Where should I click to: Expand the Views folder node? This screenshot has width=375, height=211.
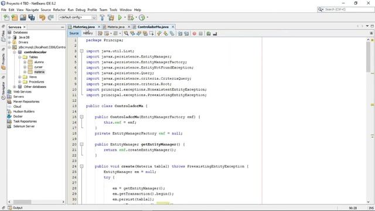[x=19, y=77]
